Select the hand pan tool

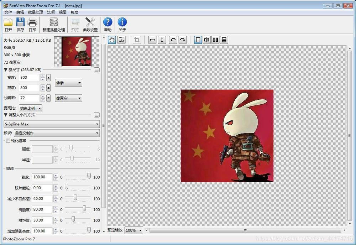(x=112, y=40)
